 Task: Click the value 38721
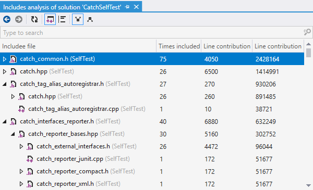click(x=263, y=109)
